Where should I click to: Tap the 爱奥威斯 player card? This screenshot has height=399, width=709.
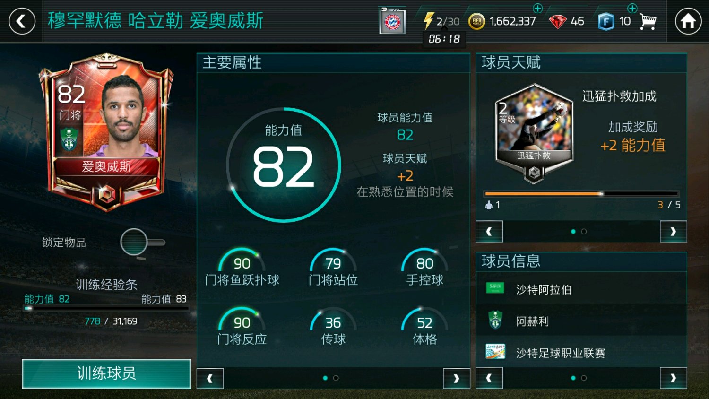(106, 132)
